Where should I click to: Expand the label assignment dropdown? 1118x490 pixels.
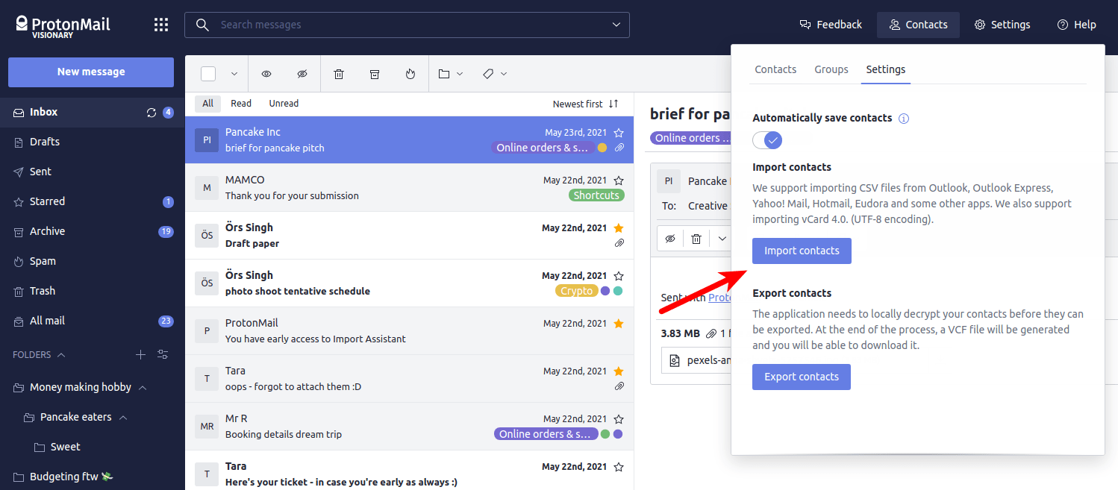pyautogui.click(x=505, y=73)
